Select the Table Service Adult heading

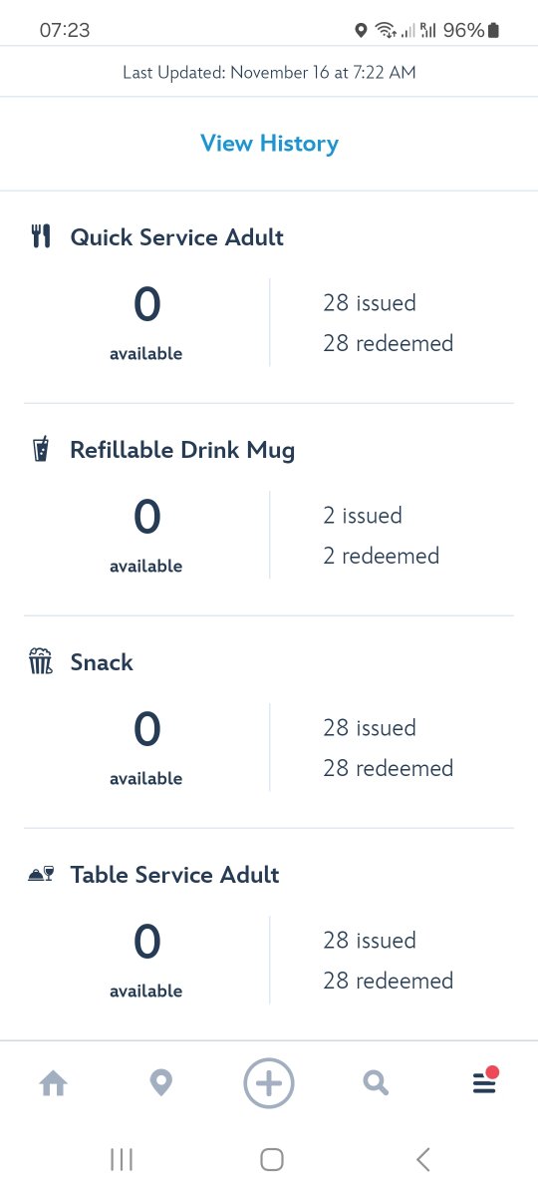pyautogui.click(x=174, y=875)
